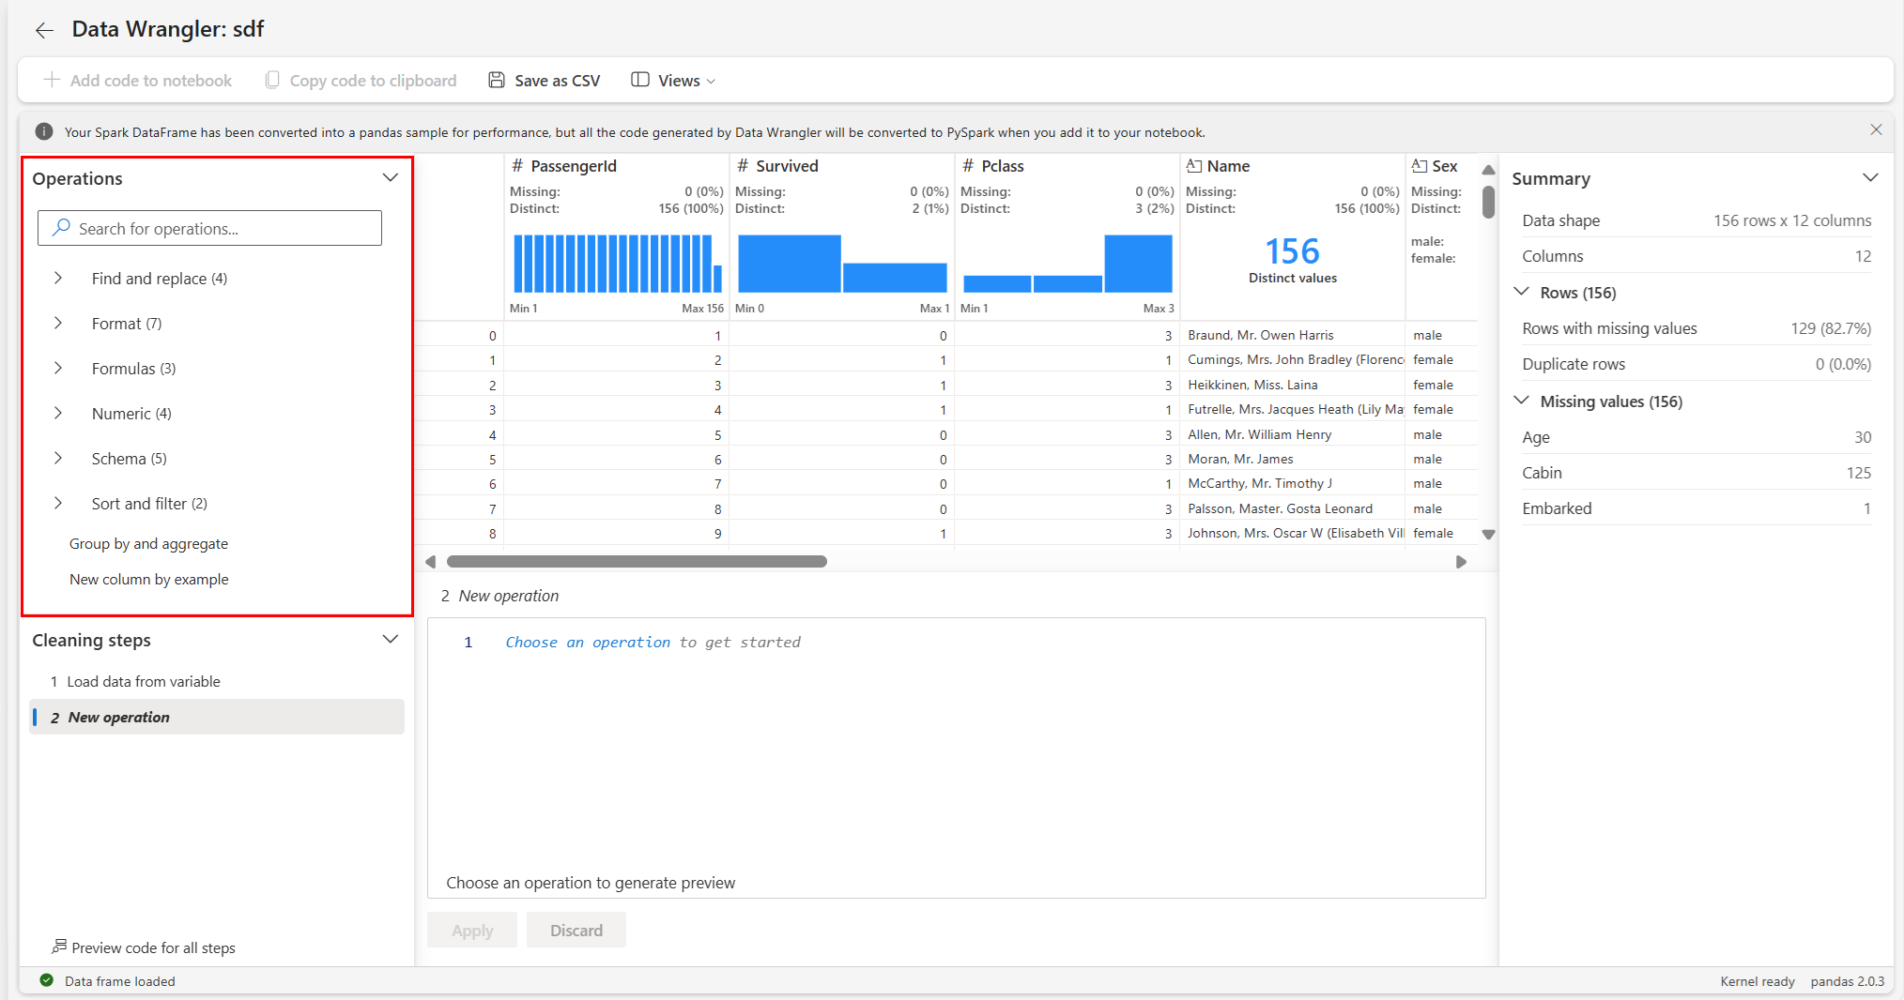
Task: Click the numeric type icon of PassengerId column
Action: tap(517, 166)
